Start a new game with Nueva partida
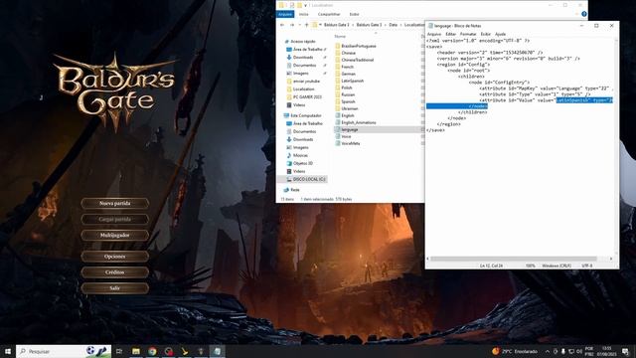The image size is (636, 358). tap(115, 203)
